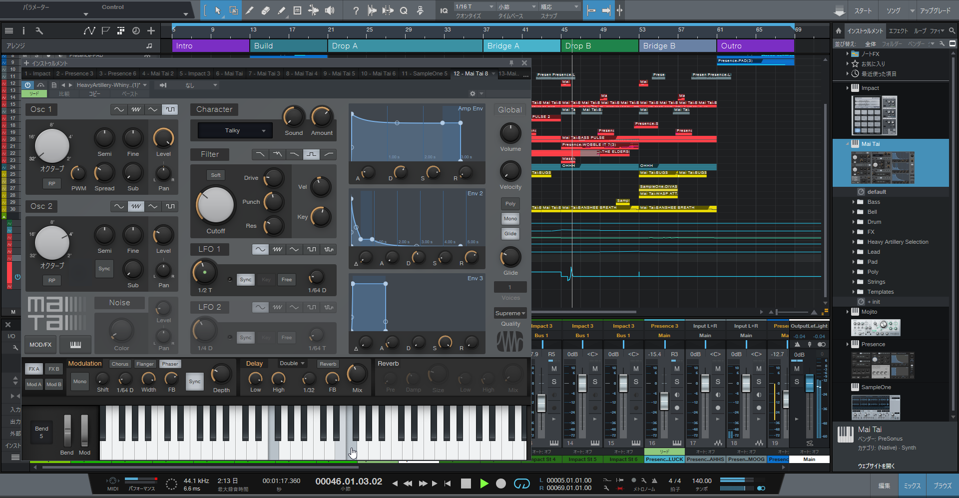Select the Eraser tool
The width and height of the screenshot is (959, 498).
tap(265, 10)
